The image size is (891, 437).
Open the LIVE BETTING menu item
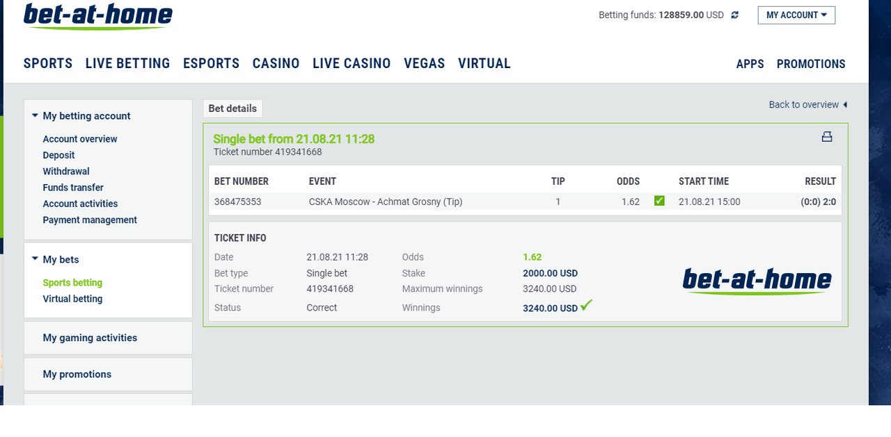point(127,63)
